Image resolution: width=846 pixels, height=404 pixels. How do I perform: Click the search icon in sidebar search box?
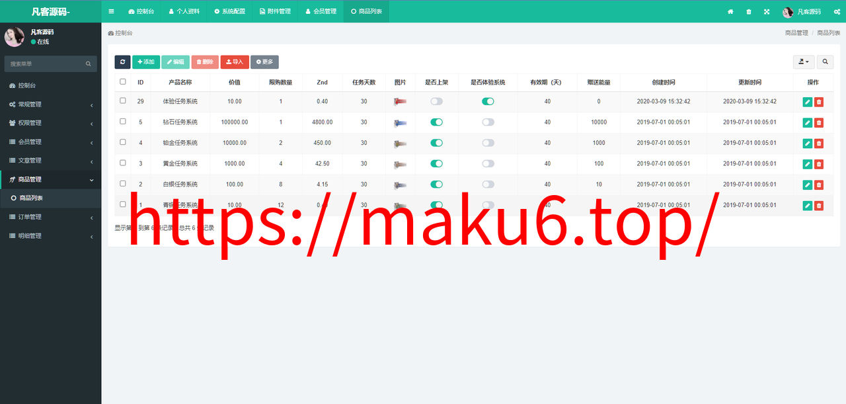coord(89,64)
